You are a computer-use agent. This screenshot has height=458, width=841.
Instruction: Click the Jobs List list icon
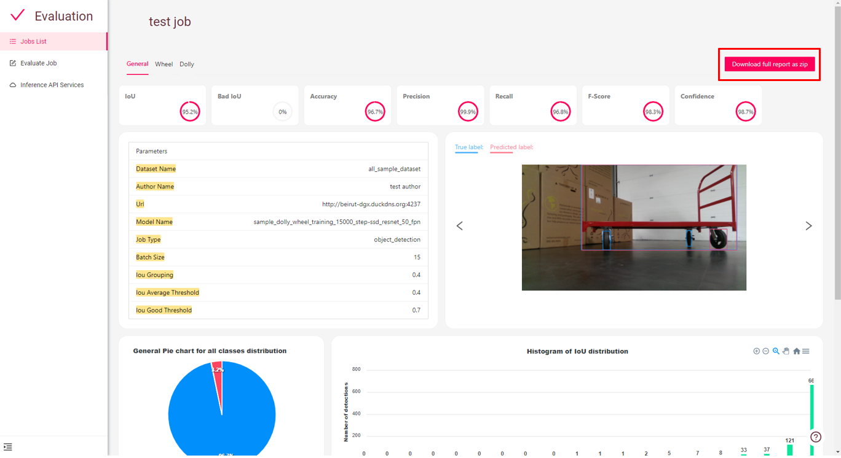tap(13, 41)
